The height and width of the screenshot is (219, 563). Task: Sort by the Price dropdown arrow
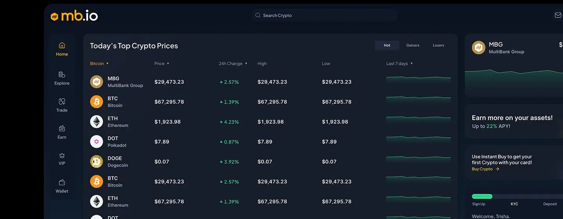[x=168, y=64]
